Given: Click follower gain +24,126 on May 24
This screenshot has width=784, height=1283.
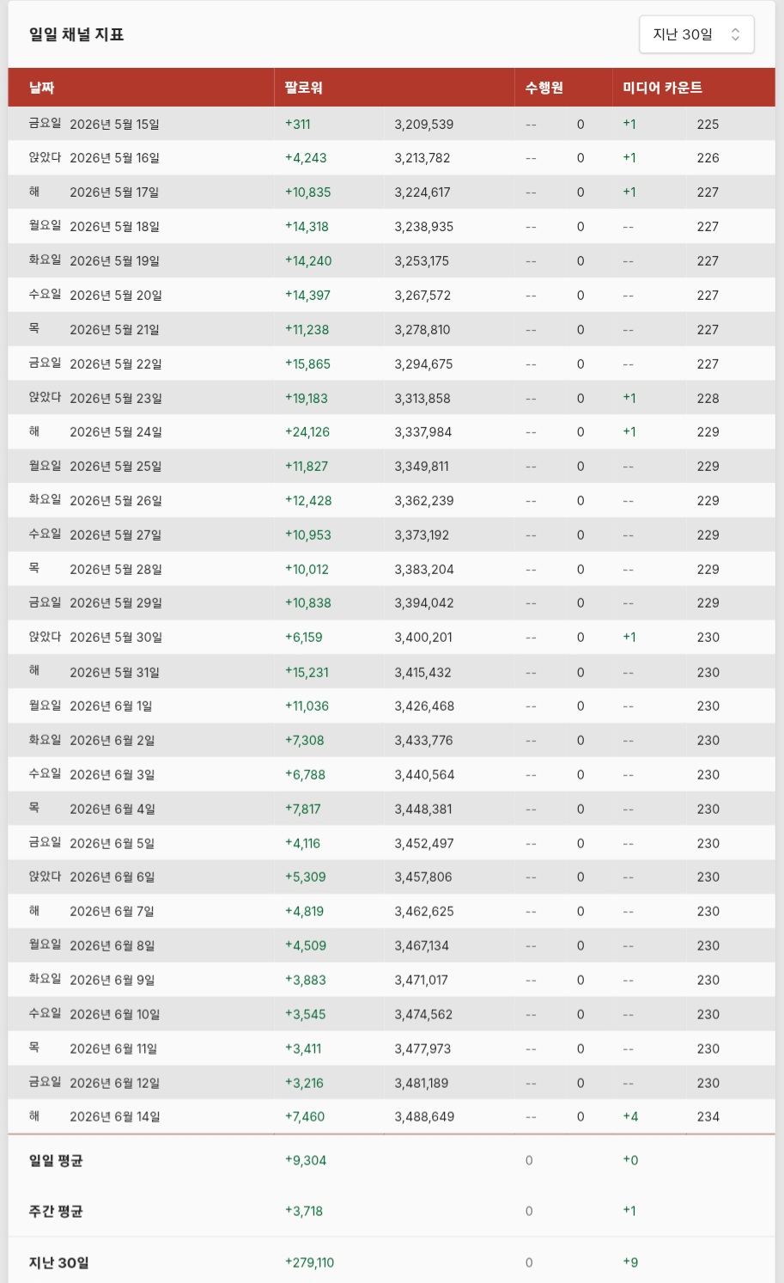Looking at the screenshot, I should 307,432.
